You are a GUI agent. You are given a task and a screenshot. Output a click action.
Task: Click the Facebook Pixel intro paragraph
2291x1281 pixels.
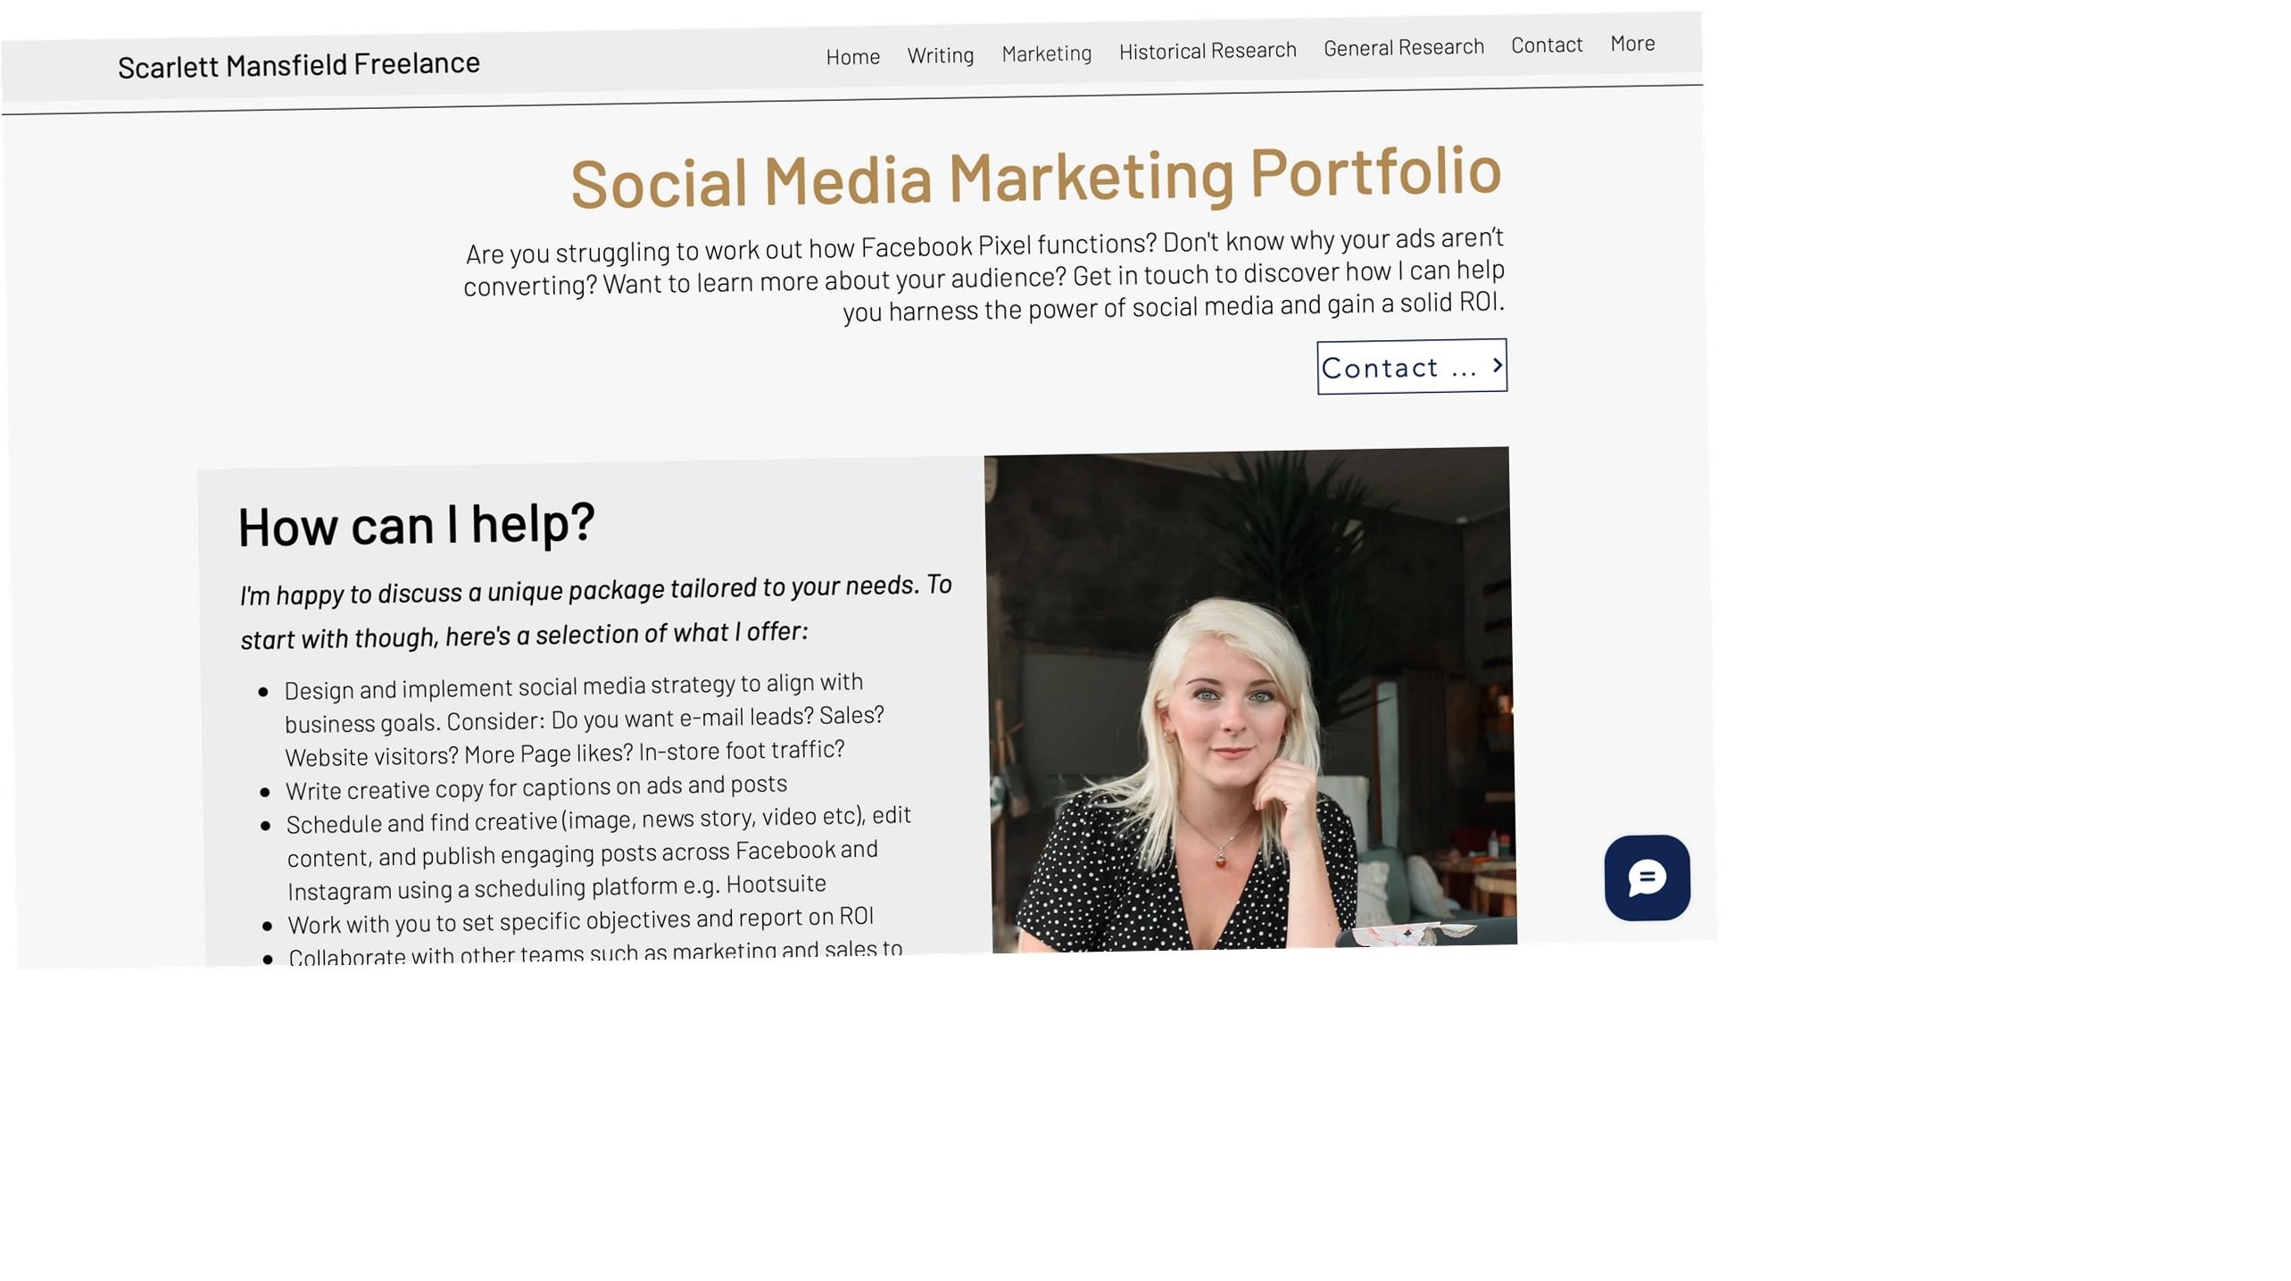click(x=984, y=276)
